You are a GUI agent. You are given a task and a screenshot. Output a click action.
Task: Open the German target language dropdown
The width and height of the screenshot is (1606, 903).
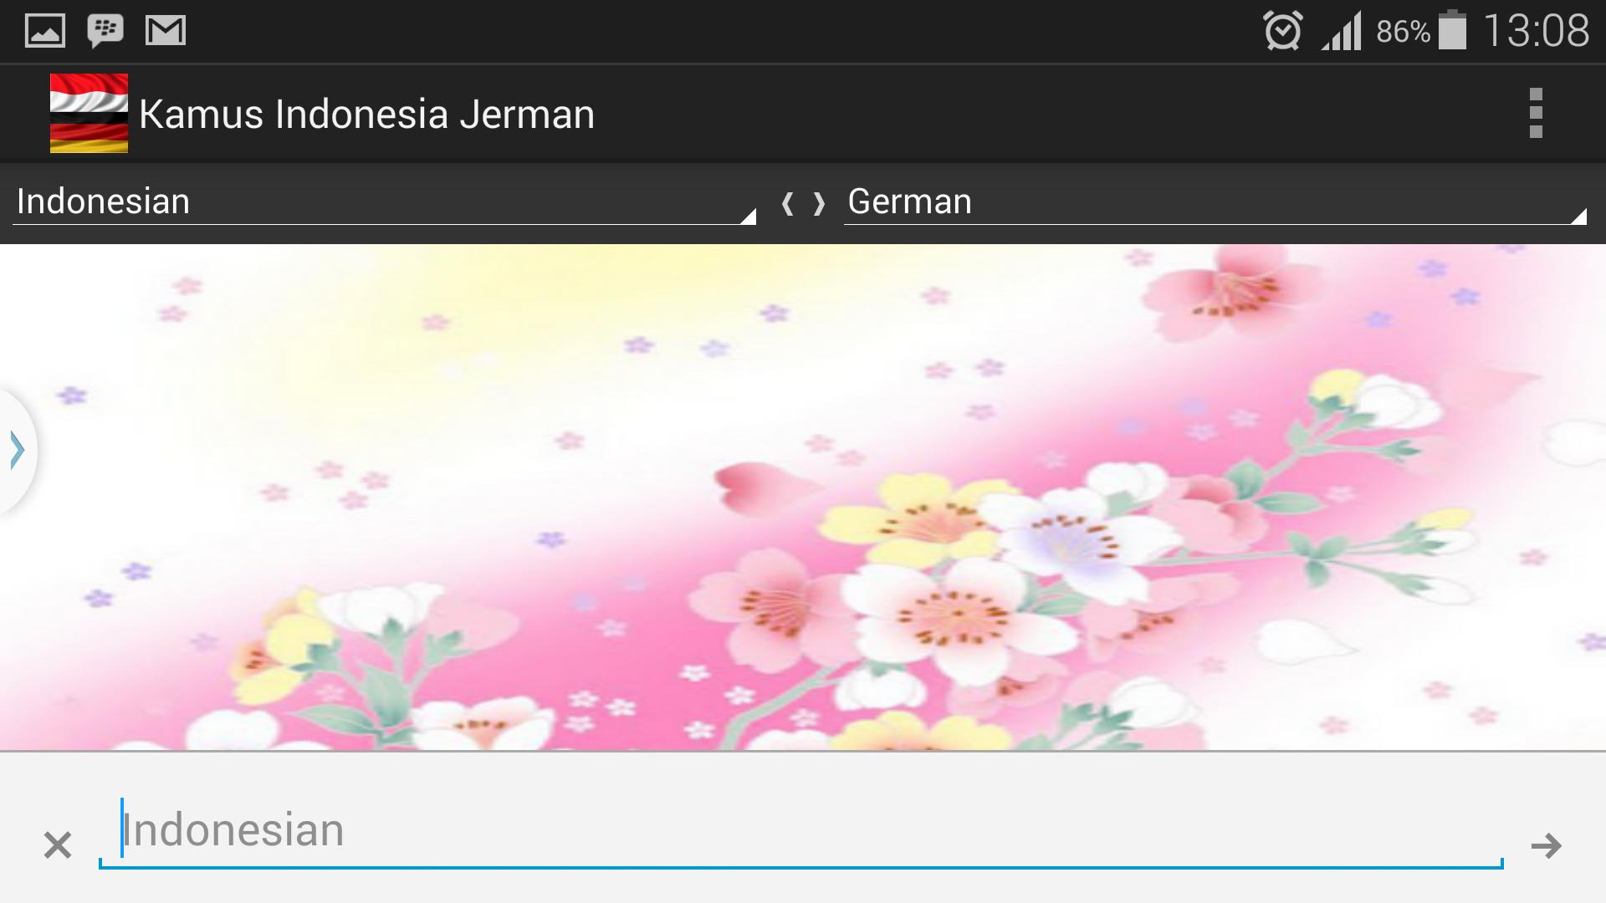(1215, 203)
